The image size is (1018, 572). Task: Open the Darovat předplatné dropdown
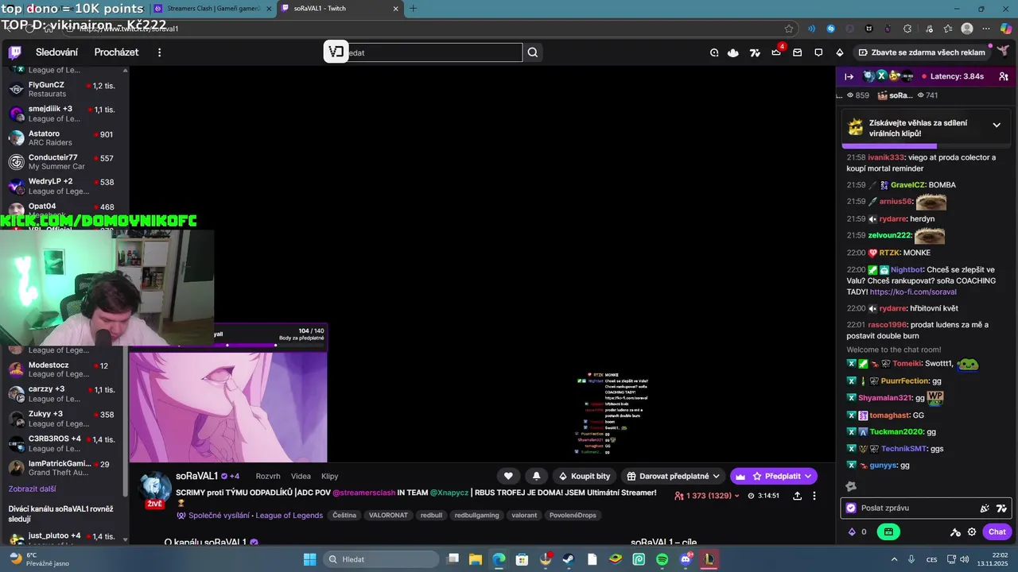pyautogui.click(x=673, y=476)
